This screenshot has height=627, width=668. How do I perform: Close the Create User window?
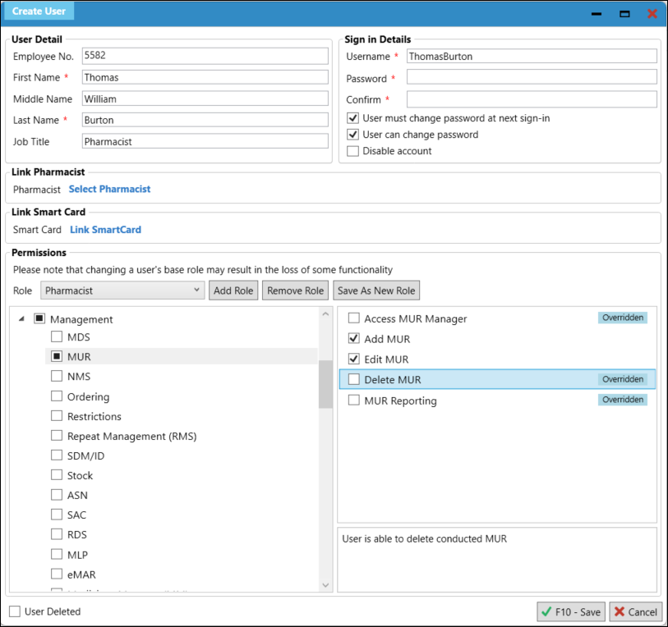[x=652, y=14]
